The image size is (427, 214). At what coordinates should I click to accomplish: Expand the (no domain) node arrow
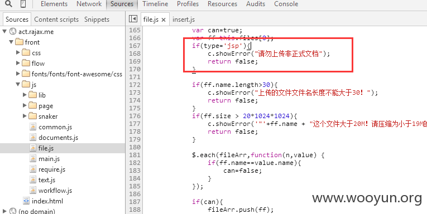(x=4, y=211)
